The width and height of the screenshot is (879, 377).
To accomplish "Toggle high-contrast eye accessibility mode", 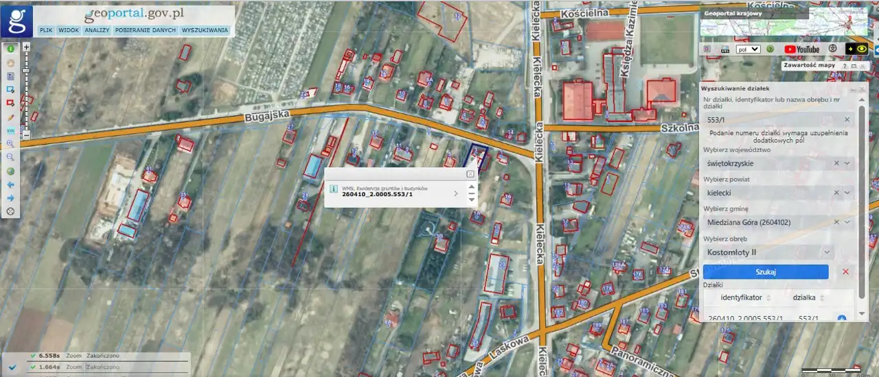I will coord(861,49).
